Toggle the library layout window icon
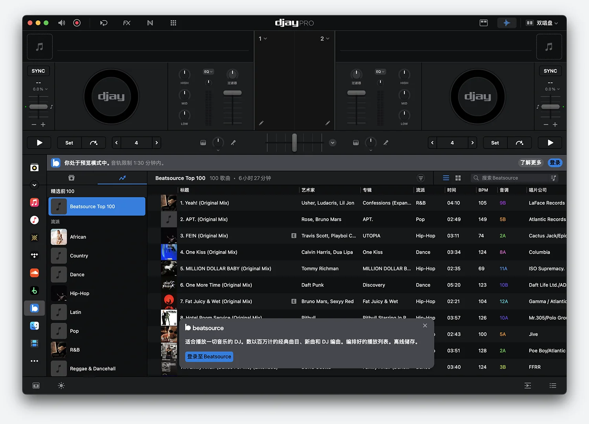589x424 pixels. (x=484, y=23)
